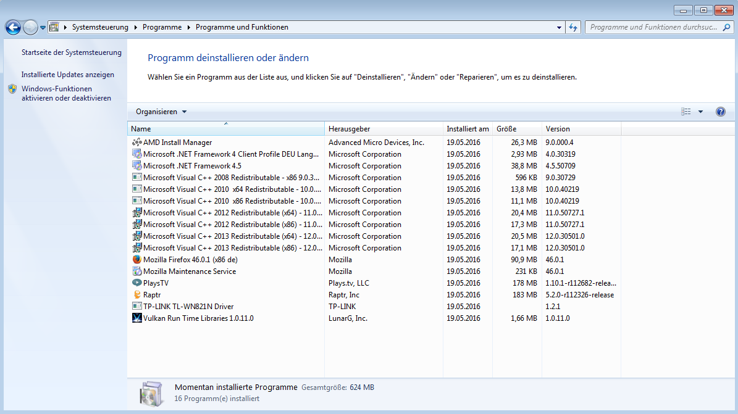Click the search magnifier icon
This screenshot has height=414, width=738.
727,27
